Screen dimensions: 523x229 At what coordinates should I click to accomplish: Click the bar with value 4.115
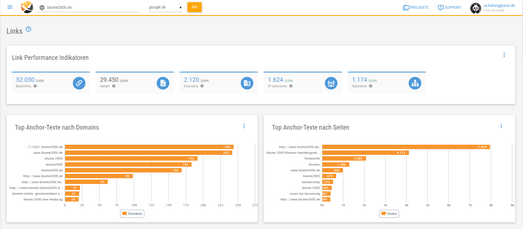[x=366, y=153]
